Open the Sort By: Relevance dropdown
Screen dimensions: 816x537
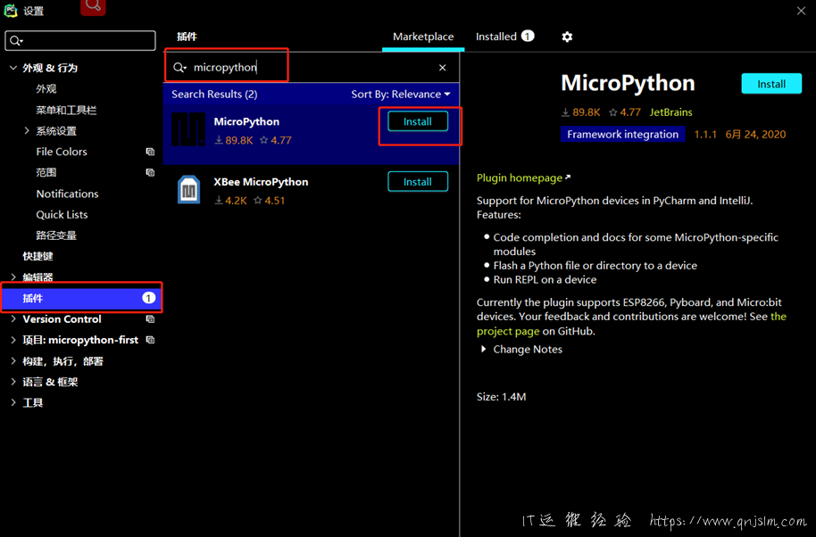click(400, 94)
